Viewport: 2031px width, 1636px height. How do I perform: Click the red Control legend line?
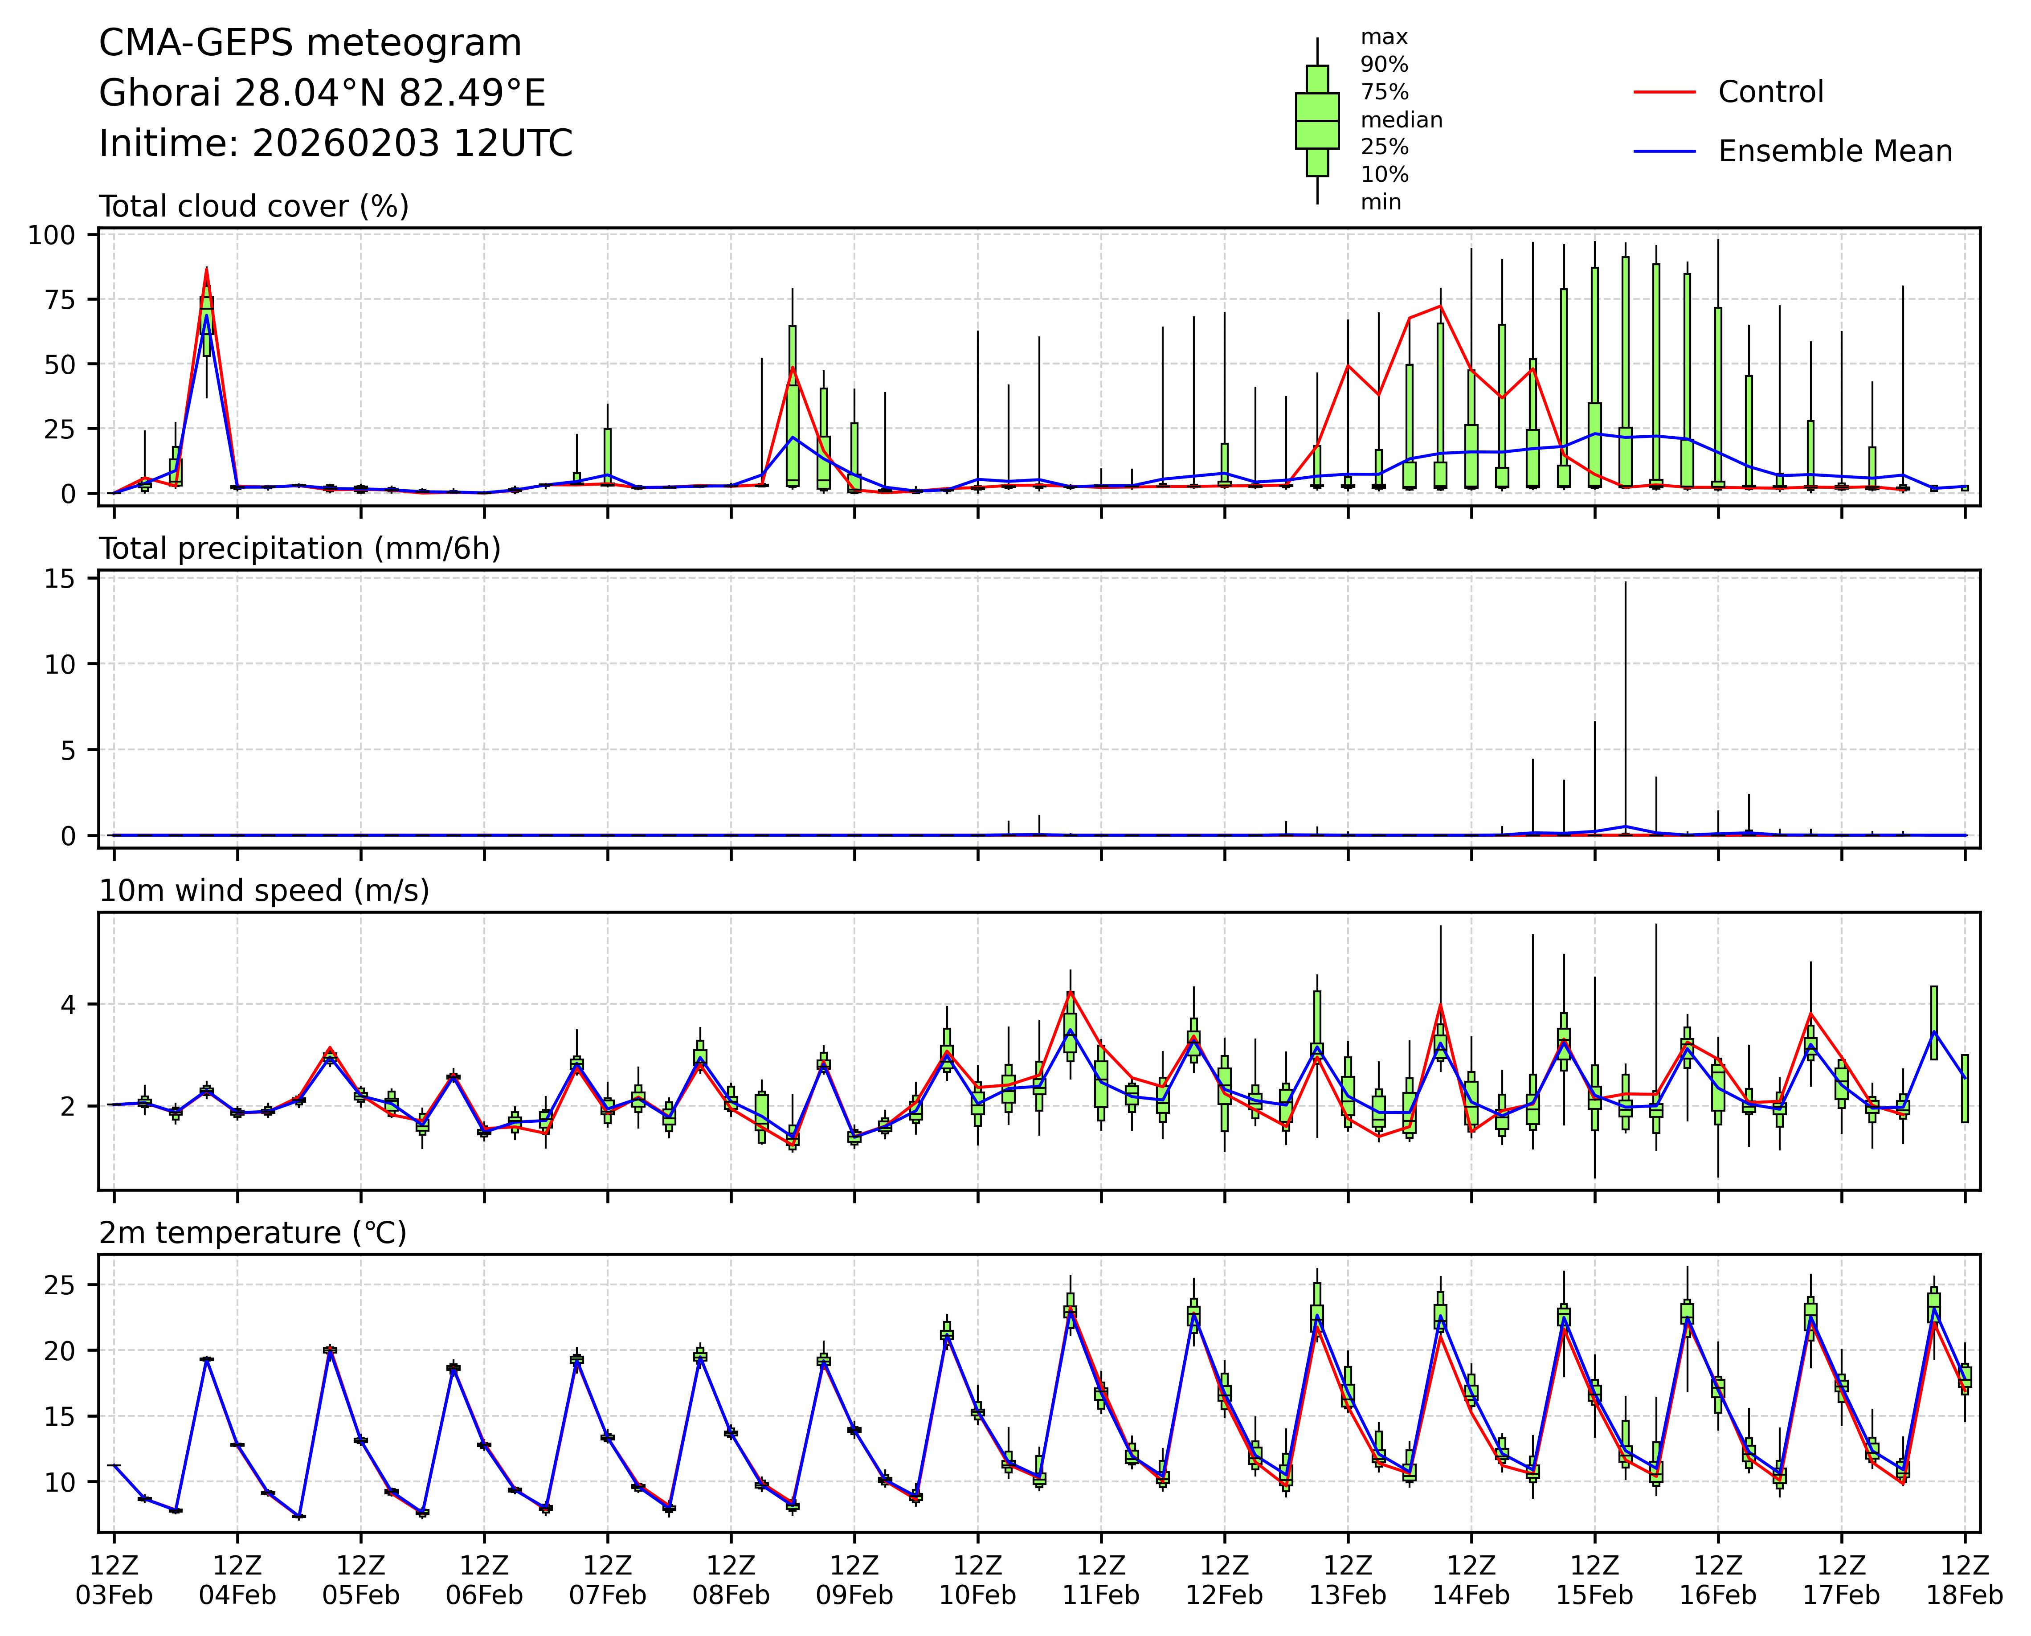[x=1663, y=92]
